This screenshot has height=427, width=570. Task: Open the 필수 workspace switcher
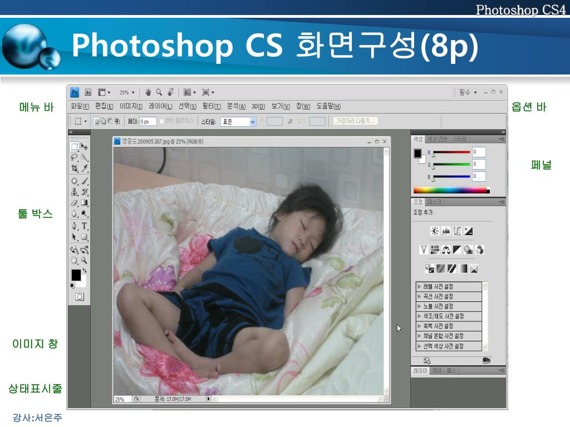[468, 92]
